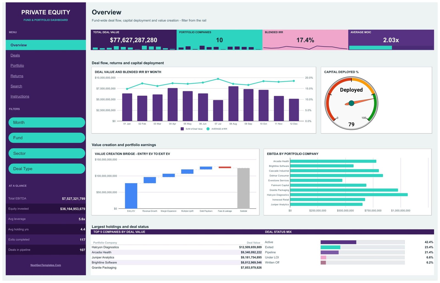The width and height of the screenshot is (440, 283).
Task: Click the Avg leverage value 5.6x
Action: [x=82, y=219]
